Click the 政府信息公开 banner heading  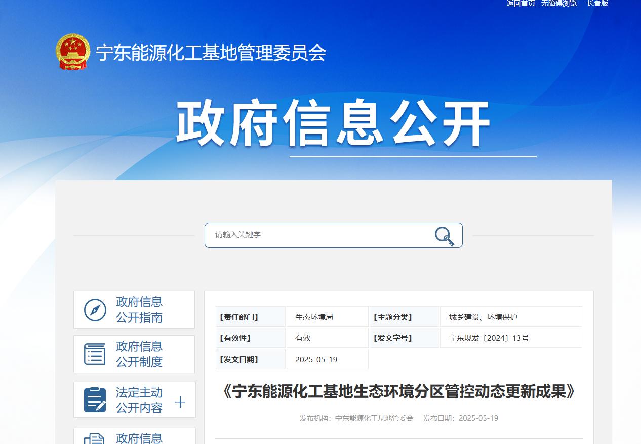(x=333, y=123)
